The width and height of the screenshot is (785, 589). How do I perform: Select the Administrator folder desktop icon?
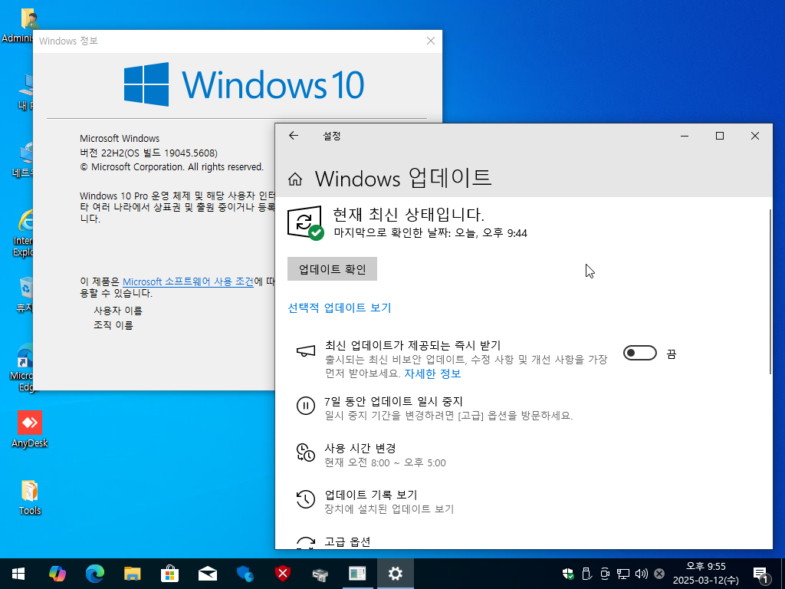point(19,25)
